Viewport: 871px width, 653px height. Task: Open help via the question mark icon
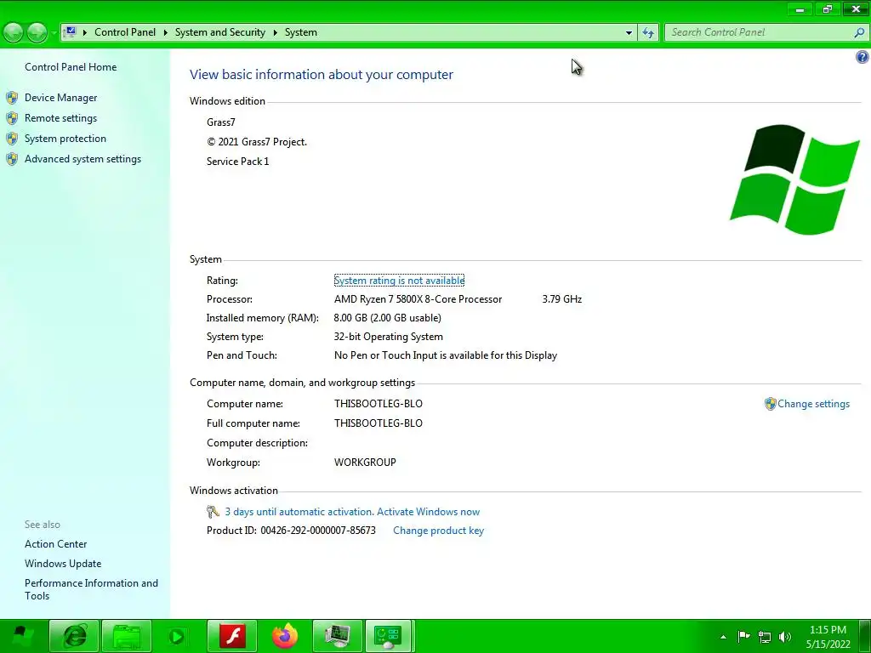(x=862, y=57)
